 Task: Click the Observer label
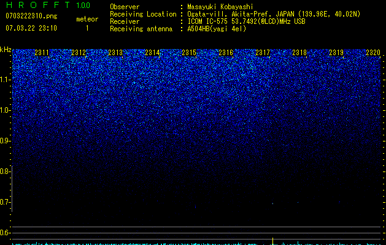tap(125, 7)
